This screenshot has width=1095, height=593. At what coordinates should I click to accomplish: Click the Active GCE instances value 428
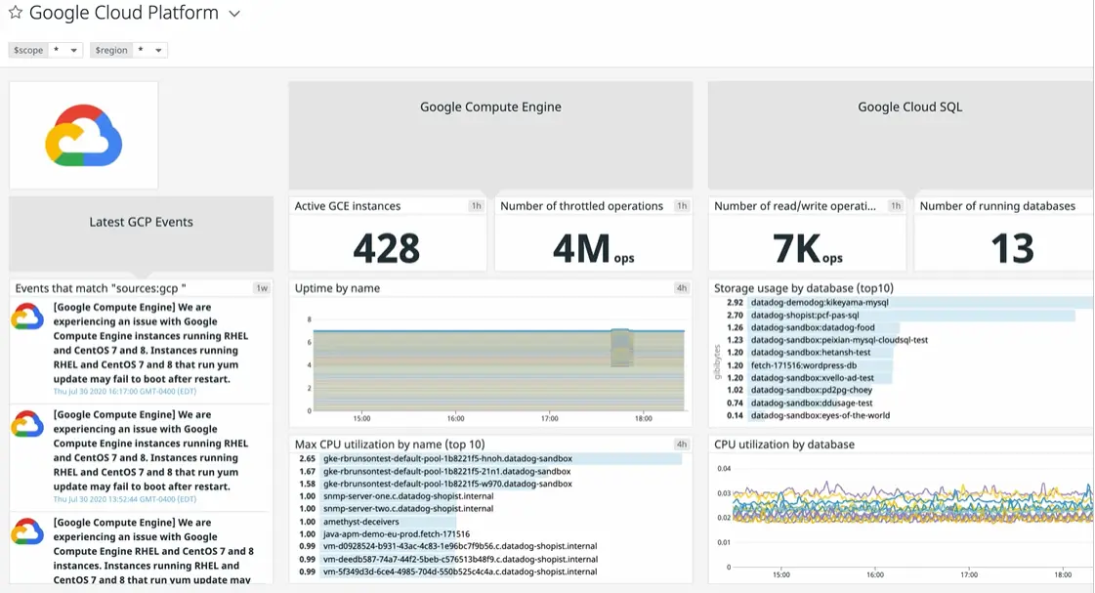[x=388, y=247]
